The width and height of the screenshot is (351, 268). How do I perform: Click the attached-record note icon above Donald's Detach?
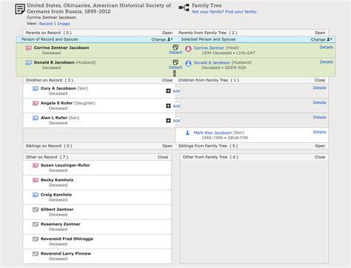[x=175, y=62]
